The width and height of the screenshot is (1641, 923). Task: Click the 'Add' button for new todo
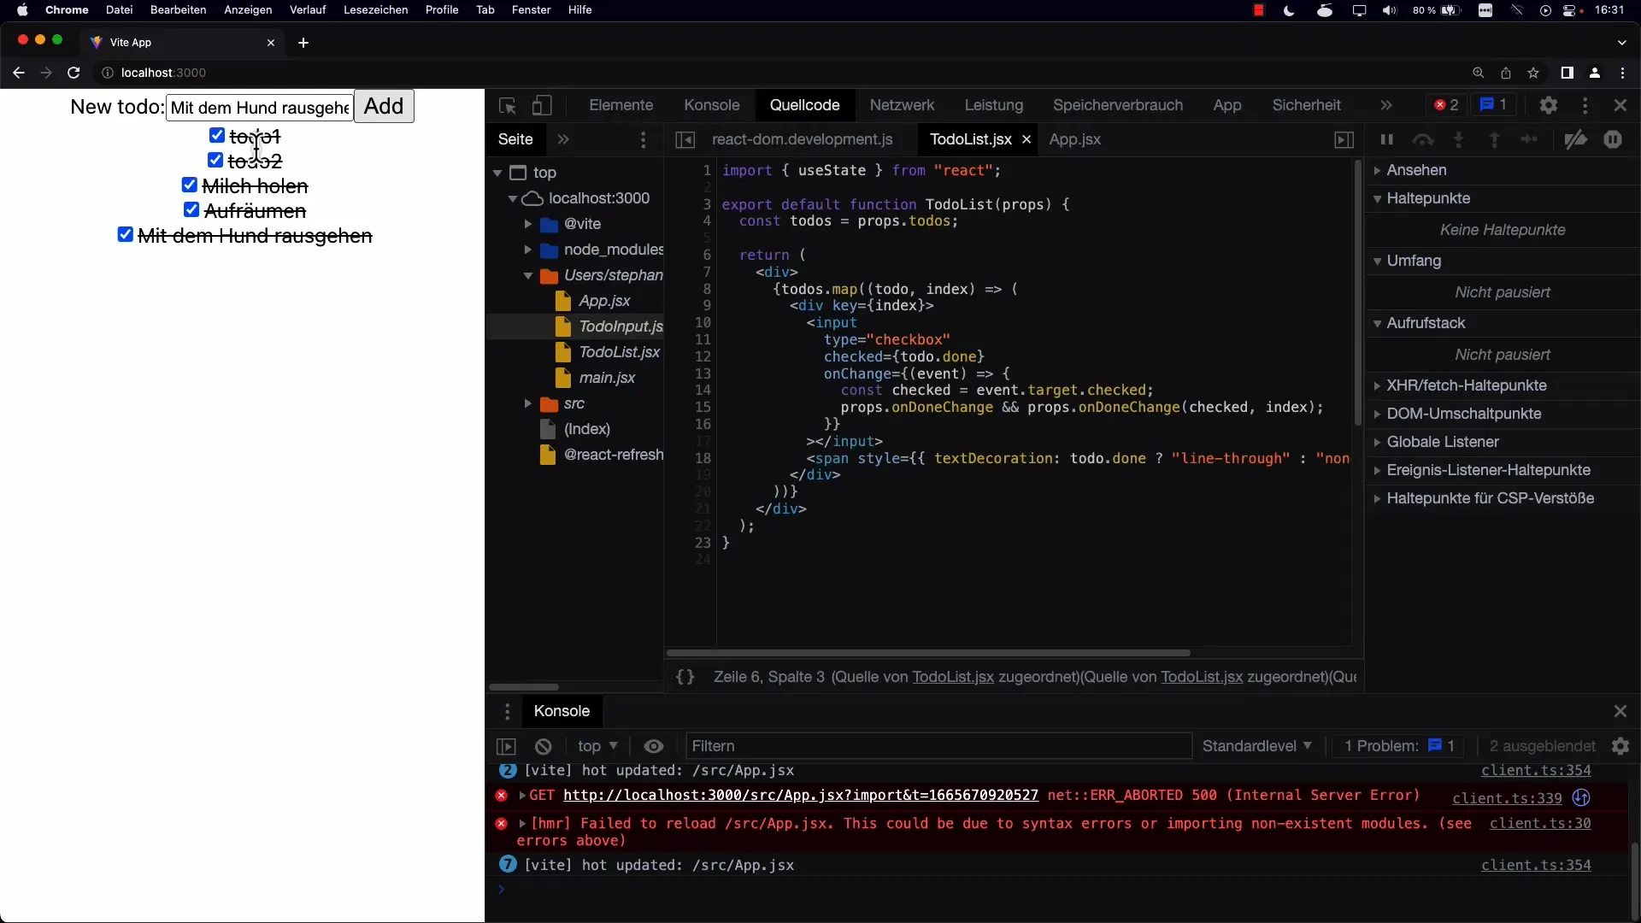(x=382, y=106)
